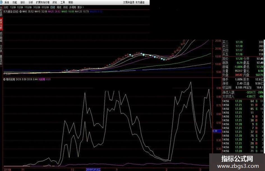Open the 系统 menu
This screenshot has height=171, width=265.
7,2
